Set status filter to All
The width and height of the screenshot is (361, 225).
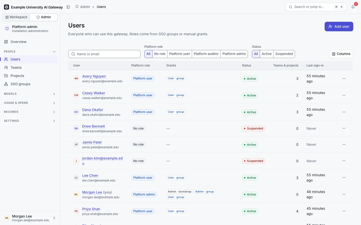click(256, 54)
